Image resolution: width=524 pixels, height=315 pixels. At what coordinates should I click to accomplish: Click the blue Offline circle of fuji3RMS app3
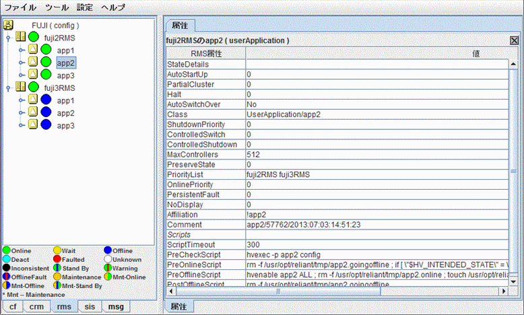point(46,125)
